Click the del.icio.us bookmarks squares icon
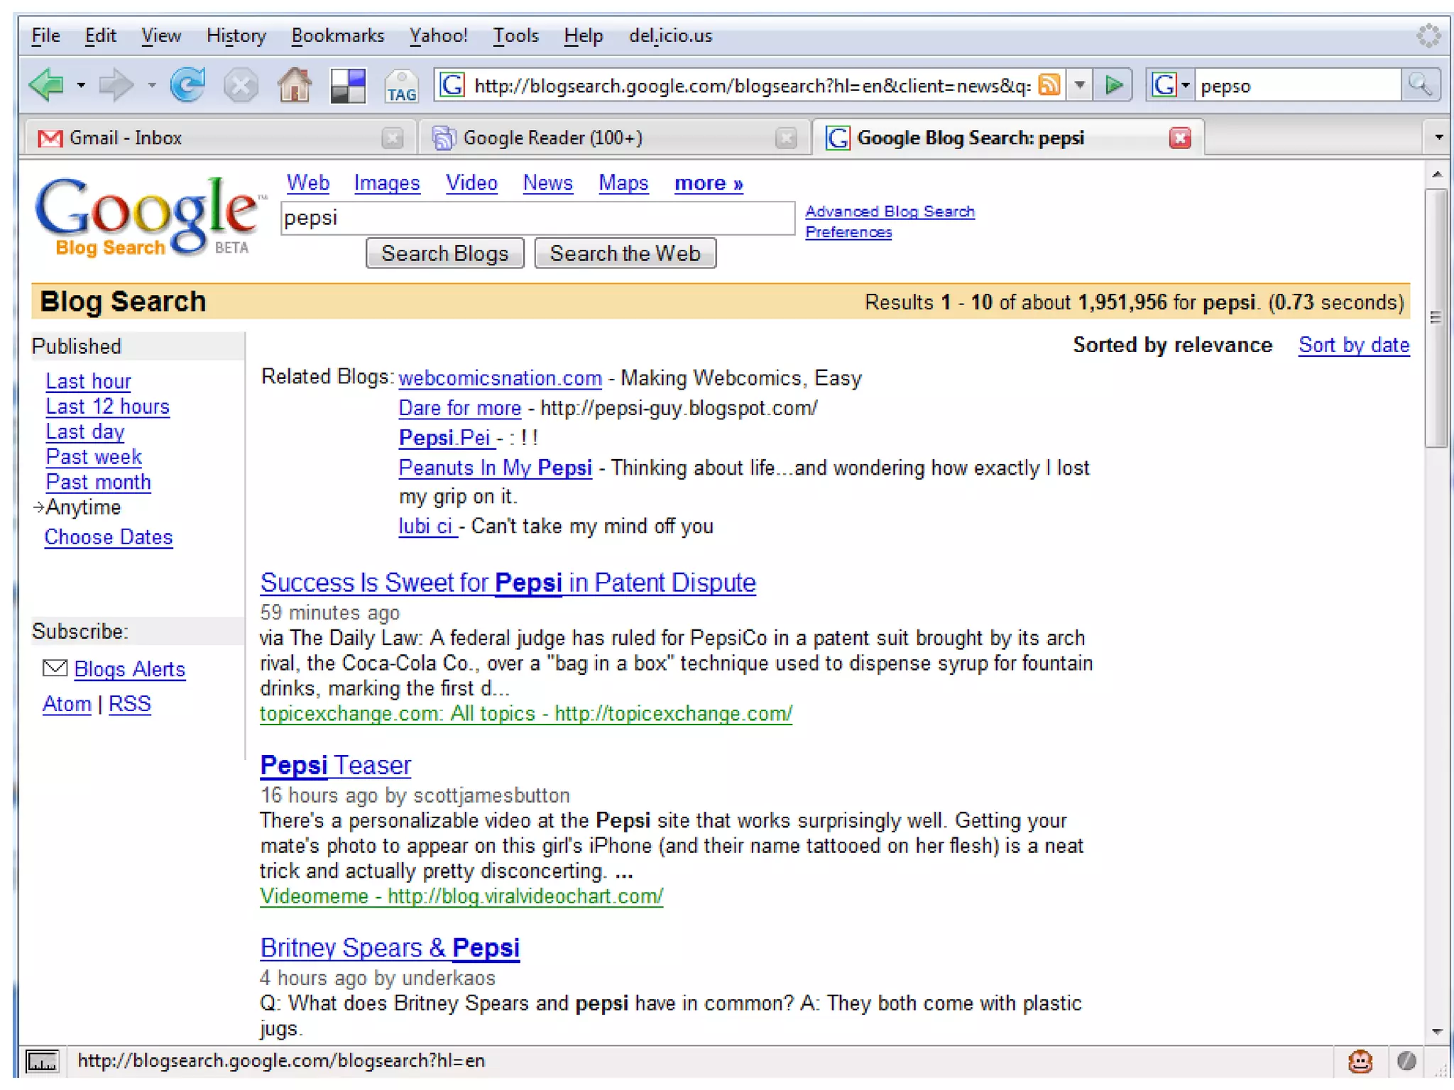Viewport: 1454px width, 1090px height. [348, 86]
